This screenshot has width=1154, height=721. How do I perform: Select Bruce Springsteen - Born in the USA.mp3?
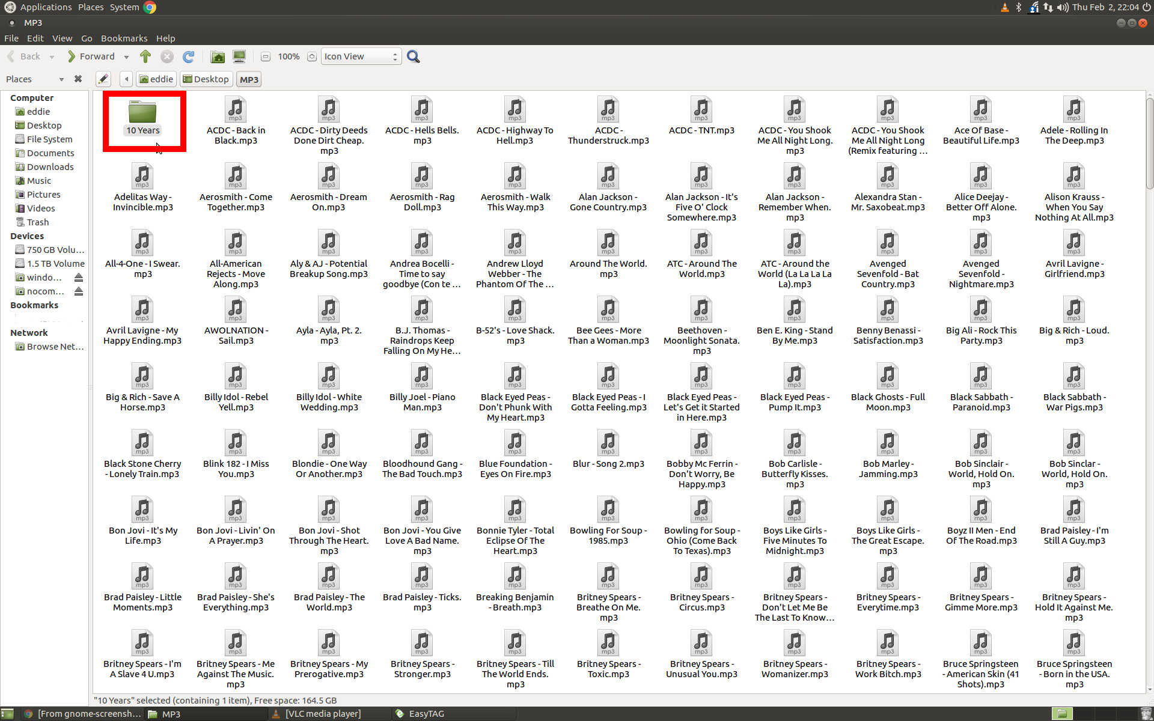[x=1074, y=660]
